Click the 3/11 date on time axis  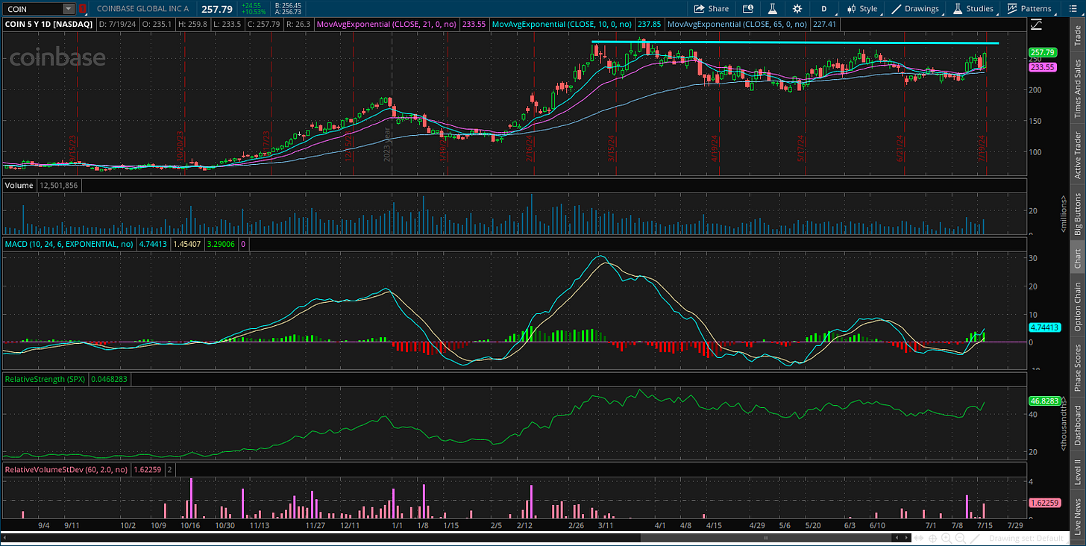(x=605, y=525)
